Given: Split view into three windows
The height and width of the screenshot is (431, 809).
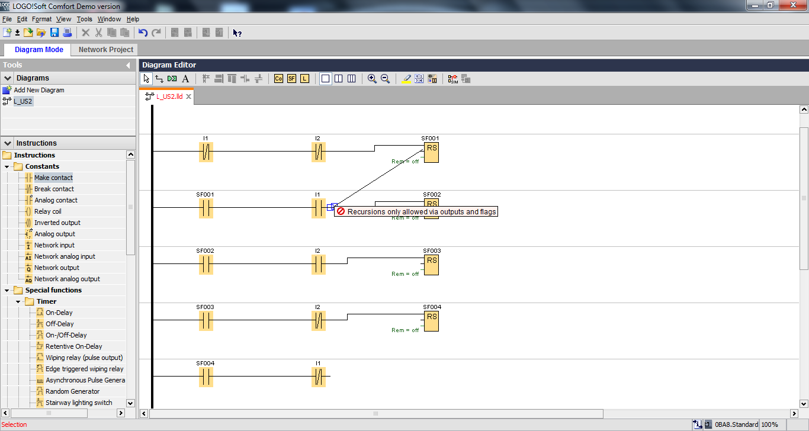Looking at the screenshot, I should (x=351, y=78).
